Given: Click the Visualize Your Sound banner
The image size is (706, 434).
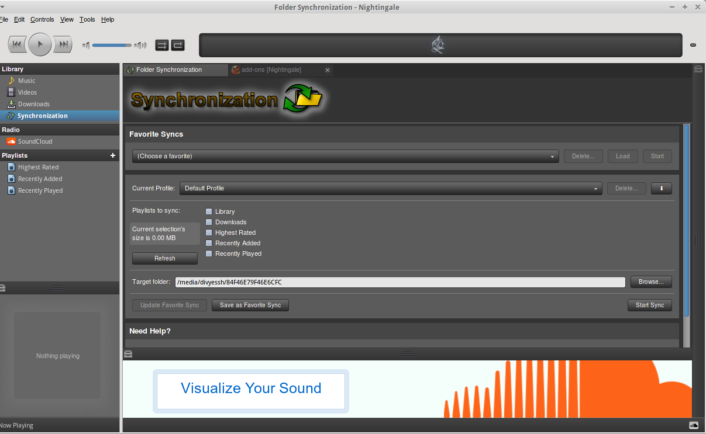Looking at the screenshot, I should tap(251, 391).
